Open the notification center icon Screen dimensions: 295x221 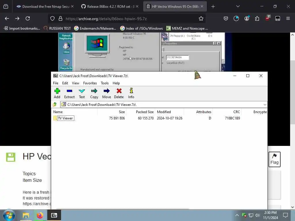[285, 215]
